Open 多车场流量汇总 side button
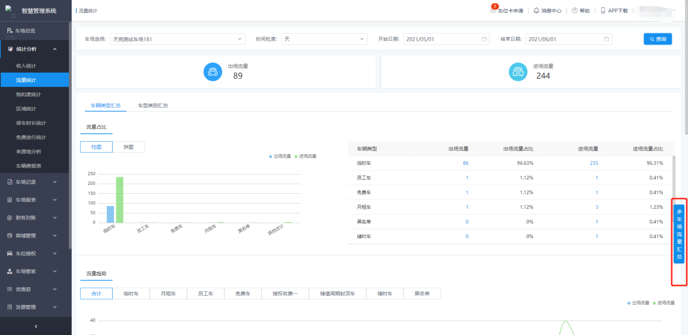Image resolution: width=688 pixels, height=335 pixels. 679,234
